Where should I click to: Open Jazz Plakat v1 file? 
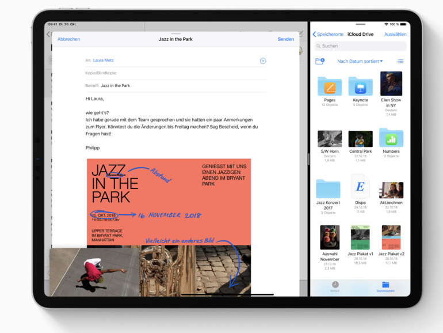click(360, 237)
